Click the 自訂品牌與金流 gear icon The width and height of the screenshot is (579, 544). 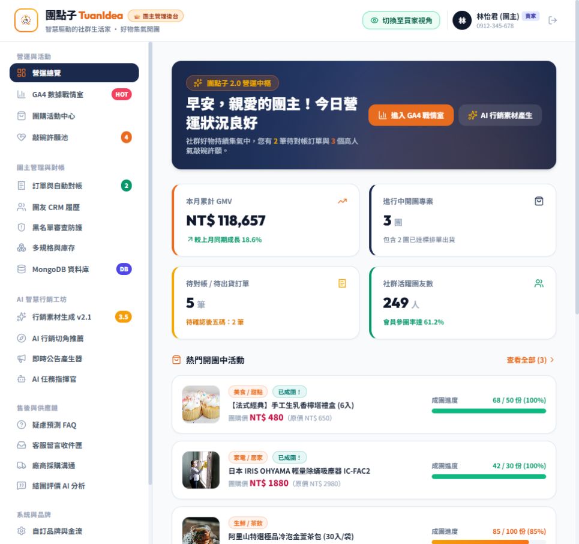click(x=22, y=531)
